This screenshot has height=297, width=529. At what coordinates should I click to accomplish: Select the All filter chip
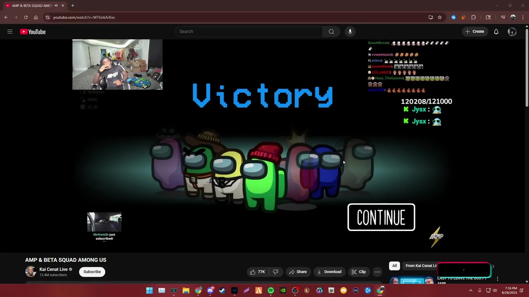(x=394, y=266)
